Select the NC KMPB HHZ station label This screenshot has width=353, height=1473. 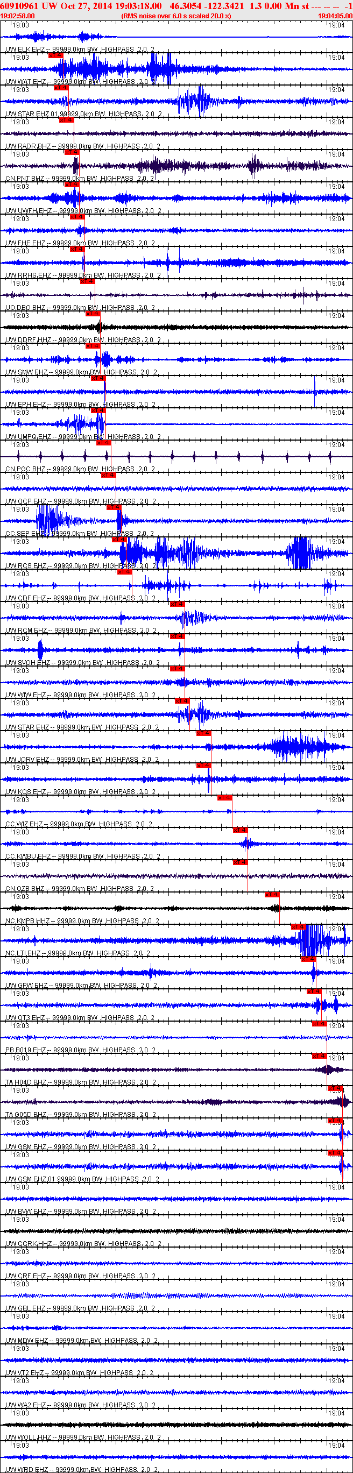tap(82, 921)
